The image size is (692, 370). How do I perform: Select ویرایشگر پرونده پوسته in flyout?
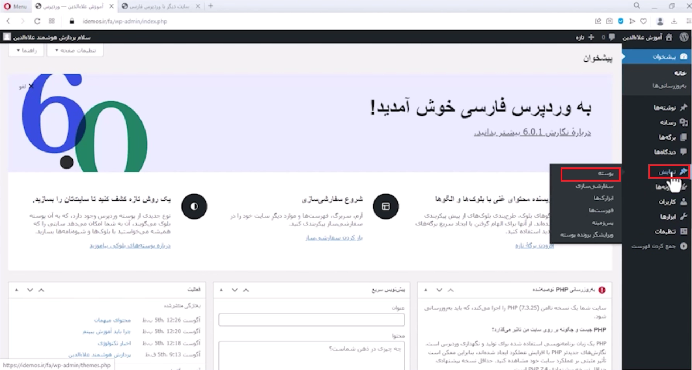coord(586,235)
